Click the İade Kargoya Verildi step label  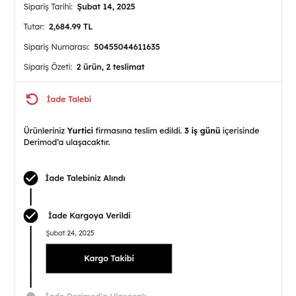tap(89, 215)
